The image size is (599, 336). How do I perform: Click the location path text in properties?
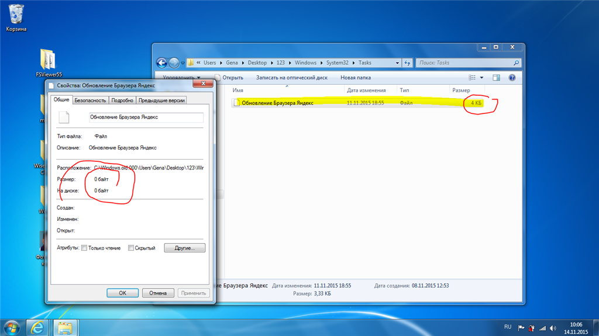click(149, 168)
